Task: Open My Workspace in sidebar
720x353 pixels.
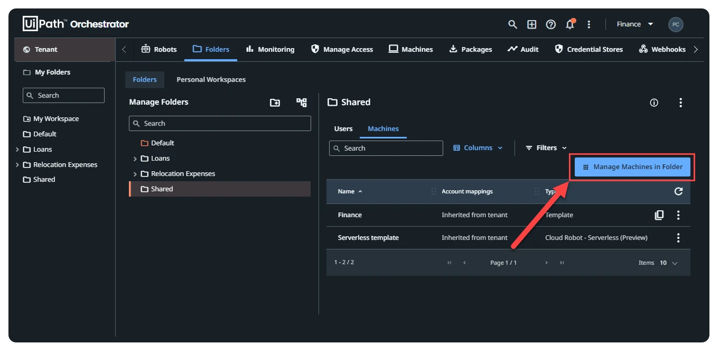Action: coord(55,119)
